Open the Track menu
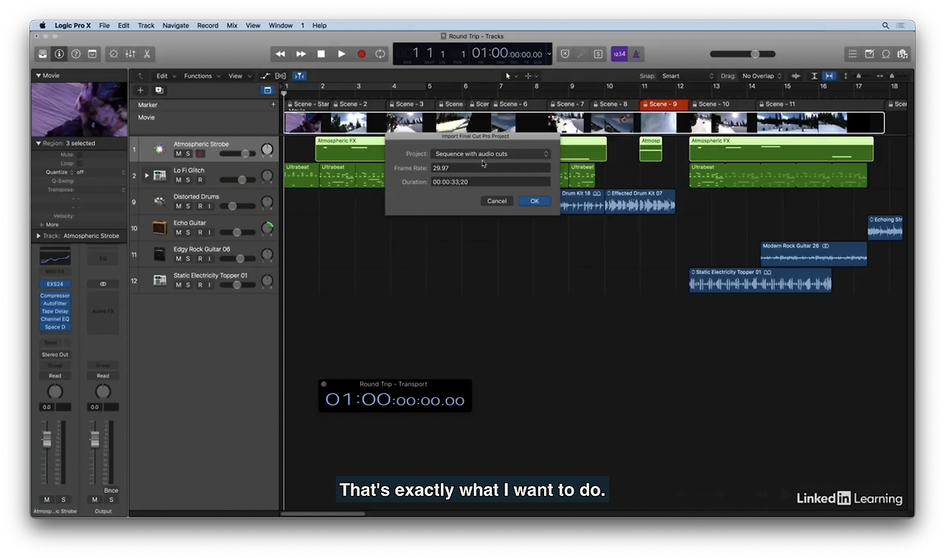The height and width of the screenshot is (558, 945). [146, 25]
